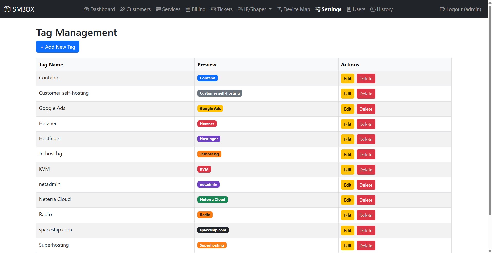Click the Customers people icon
The width and height of the screenshot is (492, 253).
(x=123, y=9)
